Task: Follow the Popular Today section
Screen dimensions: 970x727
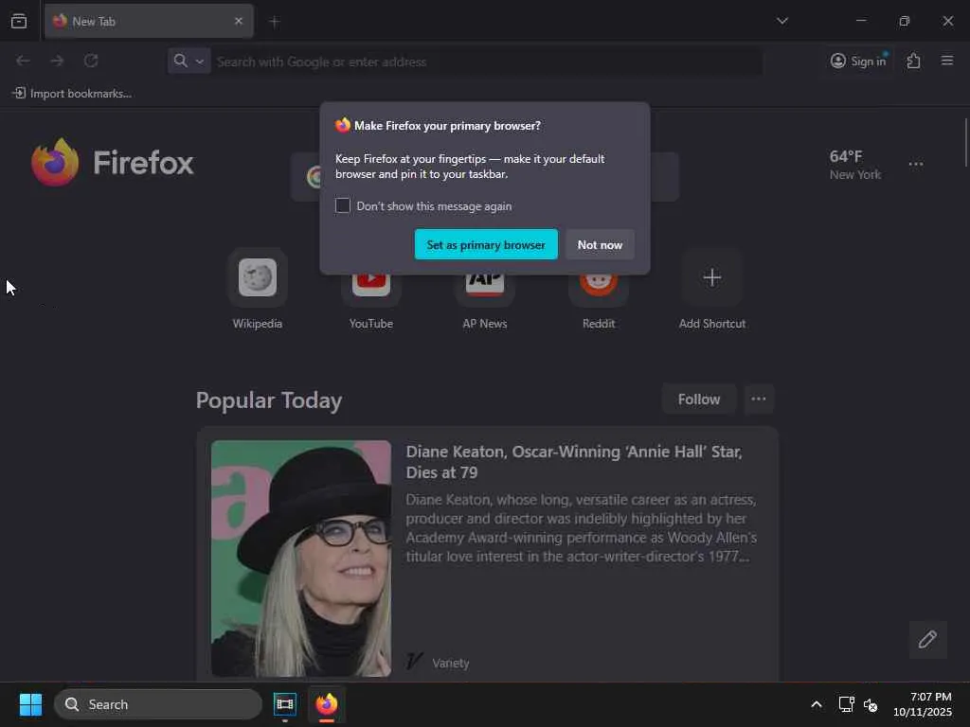Action: (x=699, y=399)
